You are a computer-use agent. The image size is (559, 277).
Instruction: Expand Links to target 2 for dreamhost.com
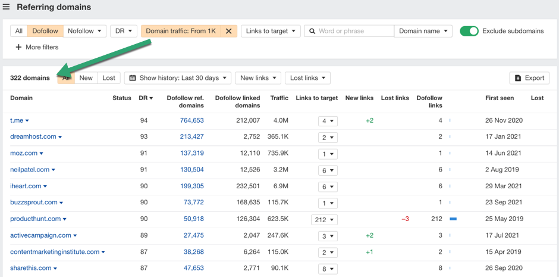coord(328,138)
